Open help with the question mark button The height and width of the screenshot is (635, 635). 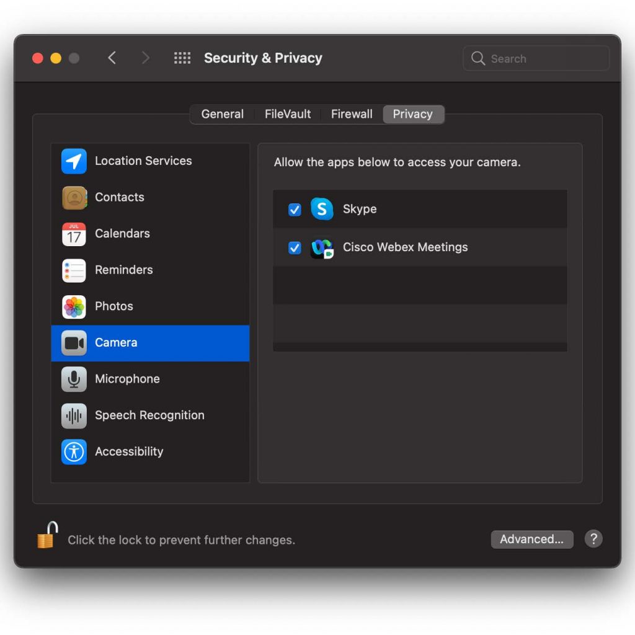click(x=593, y=539)
